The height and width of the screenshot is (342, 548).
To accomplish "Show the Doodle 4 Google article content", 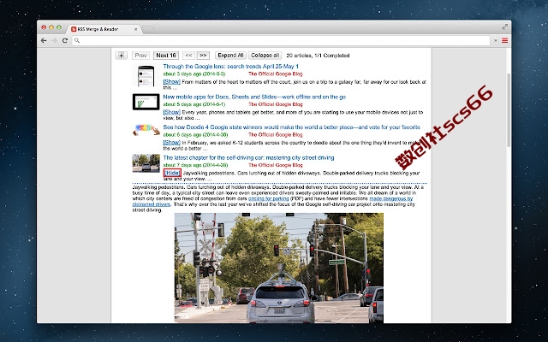I will coord(172,143).
